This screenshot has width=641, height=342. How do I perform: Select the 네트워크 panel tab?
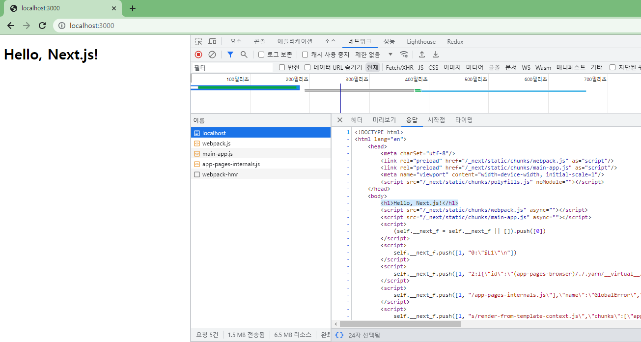pyautogui.click(x=360, y=42)
